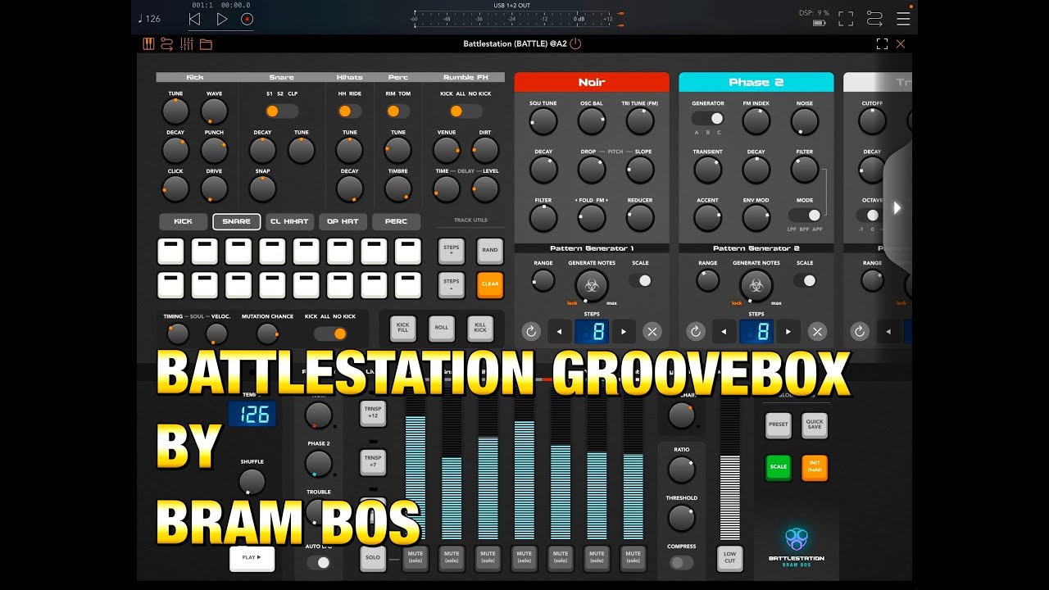Screen dimensions: 1049x590
Task: Toggle the Snare S1 S2 CLP switch
Action: (x=282, y=111)
